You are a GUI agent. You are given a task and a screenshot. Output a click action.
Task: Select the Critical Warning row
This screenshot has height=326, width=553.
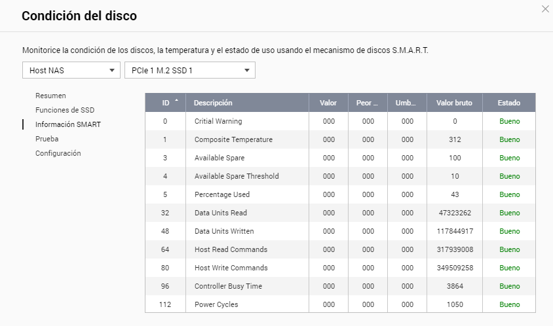click(x=218, y=121)
